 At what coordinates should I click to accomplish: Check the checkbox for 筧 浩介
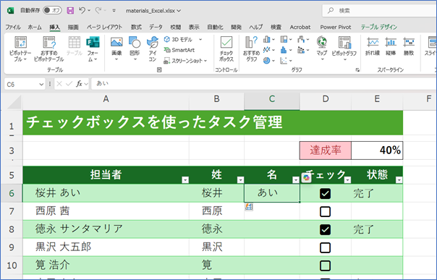point(326,266)
